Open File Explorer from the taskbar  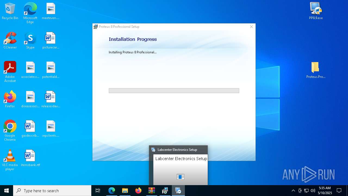[125, 191]
